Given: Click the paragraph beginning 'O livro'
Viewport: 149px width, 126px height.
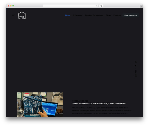Looking at the screenshot, I should [x=102, y=111].
